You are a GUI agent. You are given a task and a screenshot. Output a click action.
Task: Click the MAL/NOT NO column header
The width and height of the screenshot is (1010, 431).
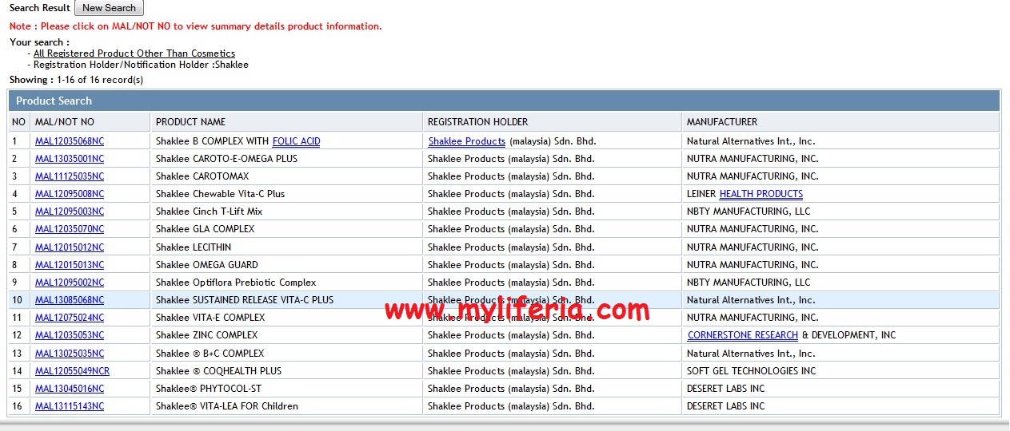(90, 122)
